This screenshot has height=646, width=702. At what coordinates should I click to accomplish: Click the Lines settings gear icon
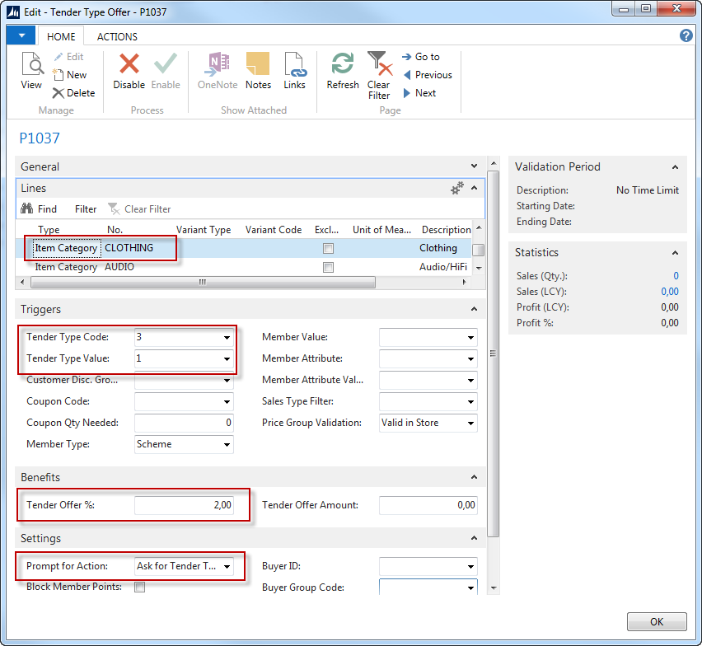click(x=457, y=189)
